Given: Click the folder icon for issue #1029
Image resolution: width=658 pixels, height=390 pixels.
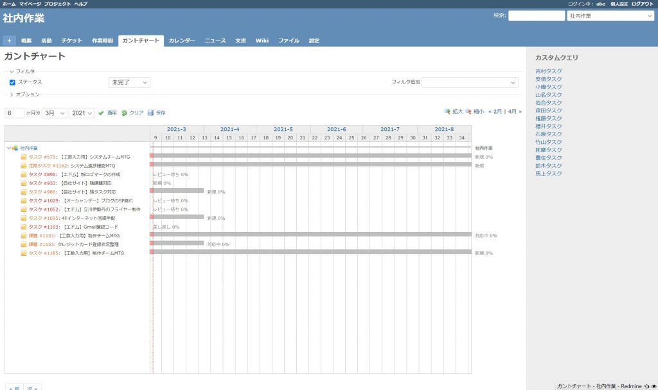Looking at the screenshot, I should coord(24,200).
